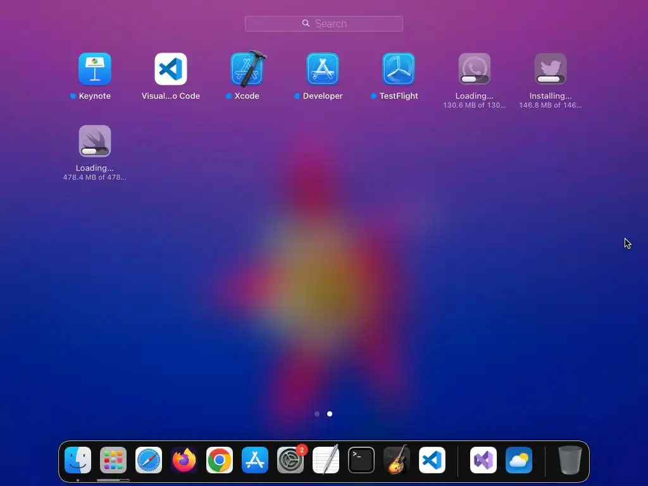The image size is (648, 486).
Task: Open GarageBand from the Dock
Action: pos(397,460)
